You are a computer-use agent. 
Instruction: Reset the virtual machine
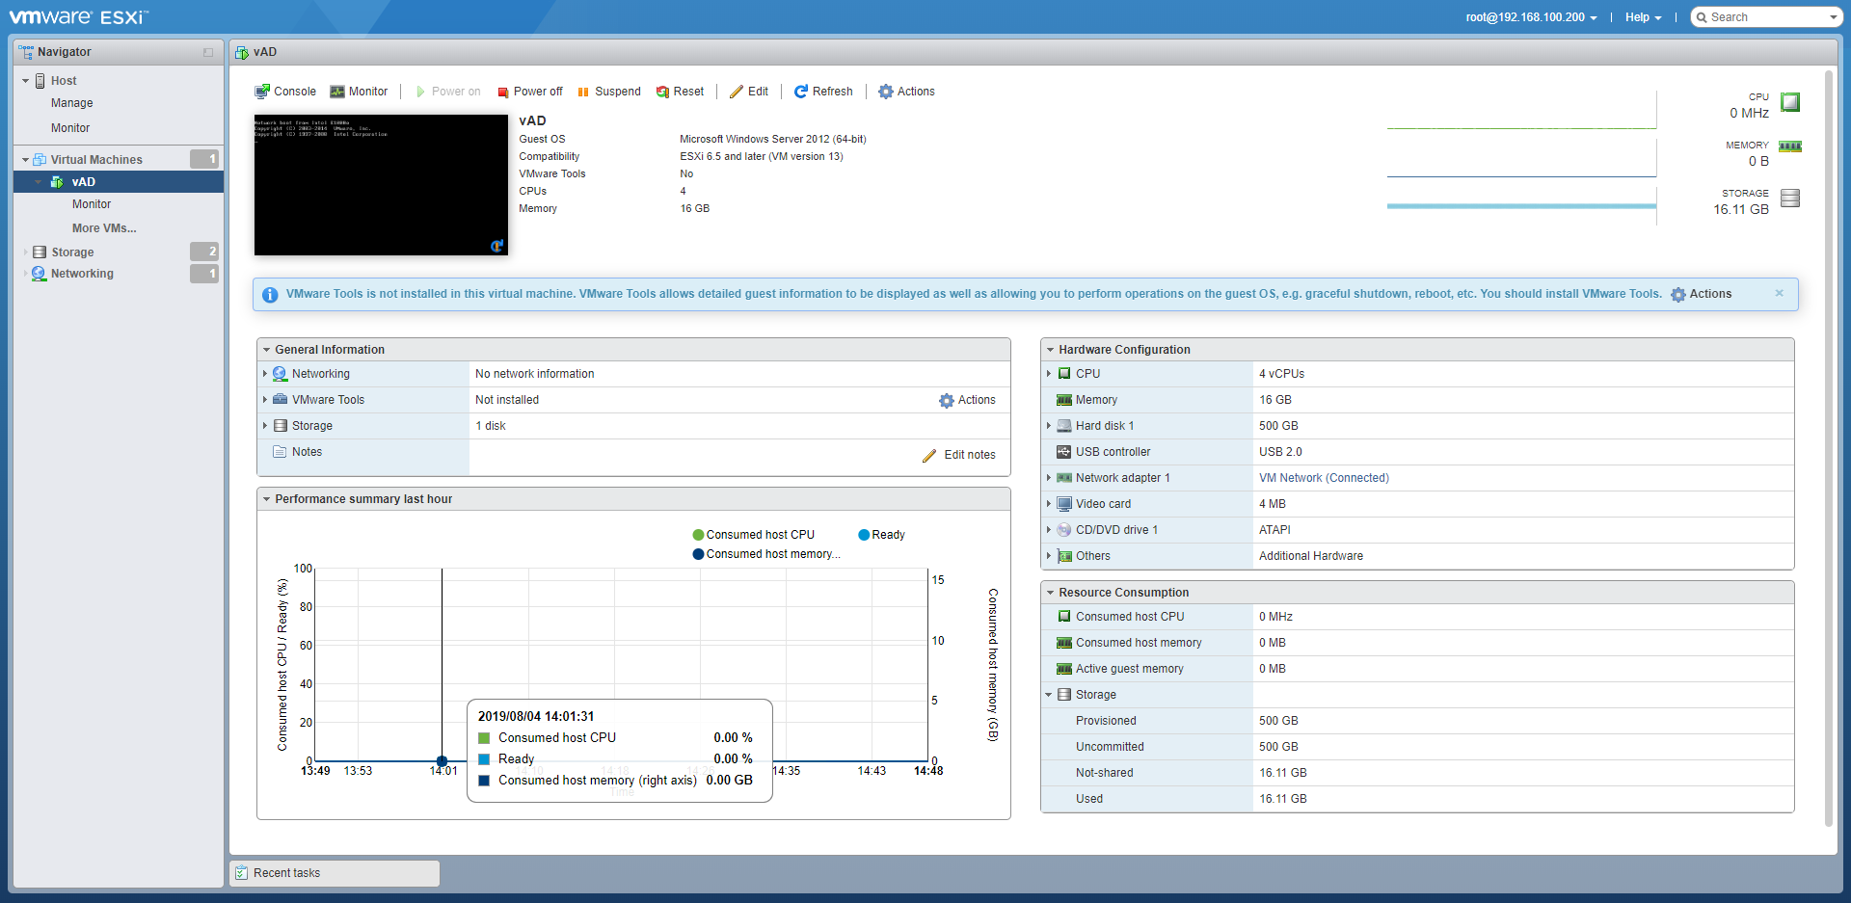tap(680, 92)
